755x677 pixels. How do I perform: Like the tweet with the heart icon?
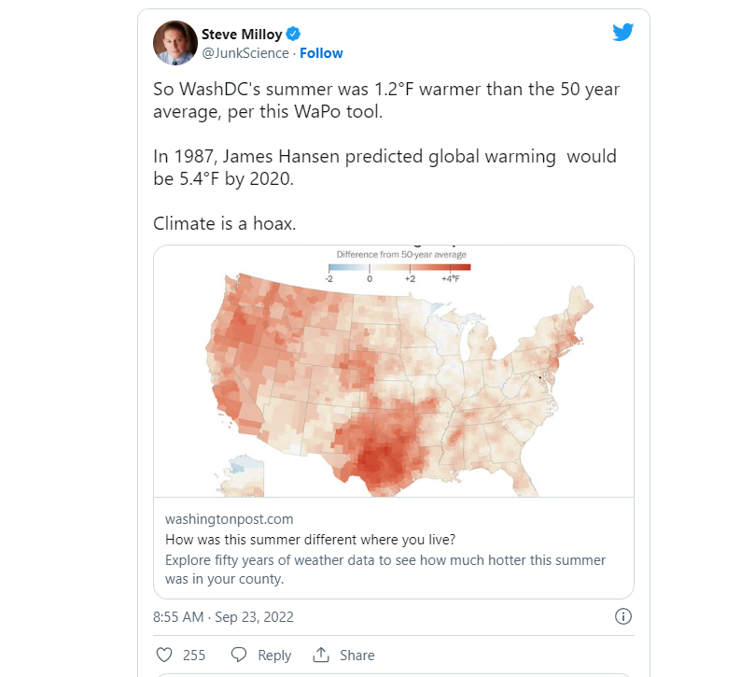pos(164,655)
